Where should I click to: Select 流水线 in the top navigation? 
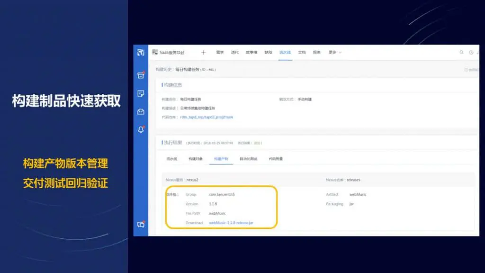(x=285, y=52)
